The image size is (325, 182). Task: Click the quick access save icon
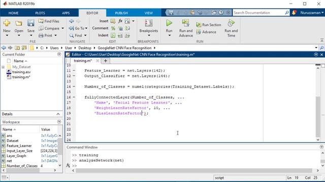click(x=171, y=13)
